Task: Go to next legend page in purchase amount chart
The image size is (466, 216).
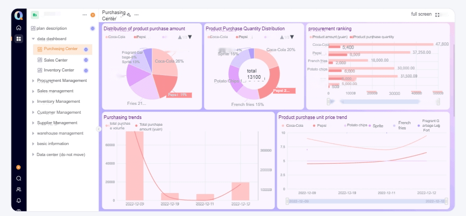Action: click(x=190, y=37)
